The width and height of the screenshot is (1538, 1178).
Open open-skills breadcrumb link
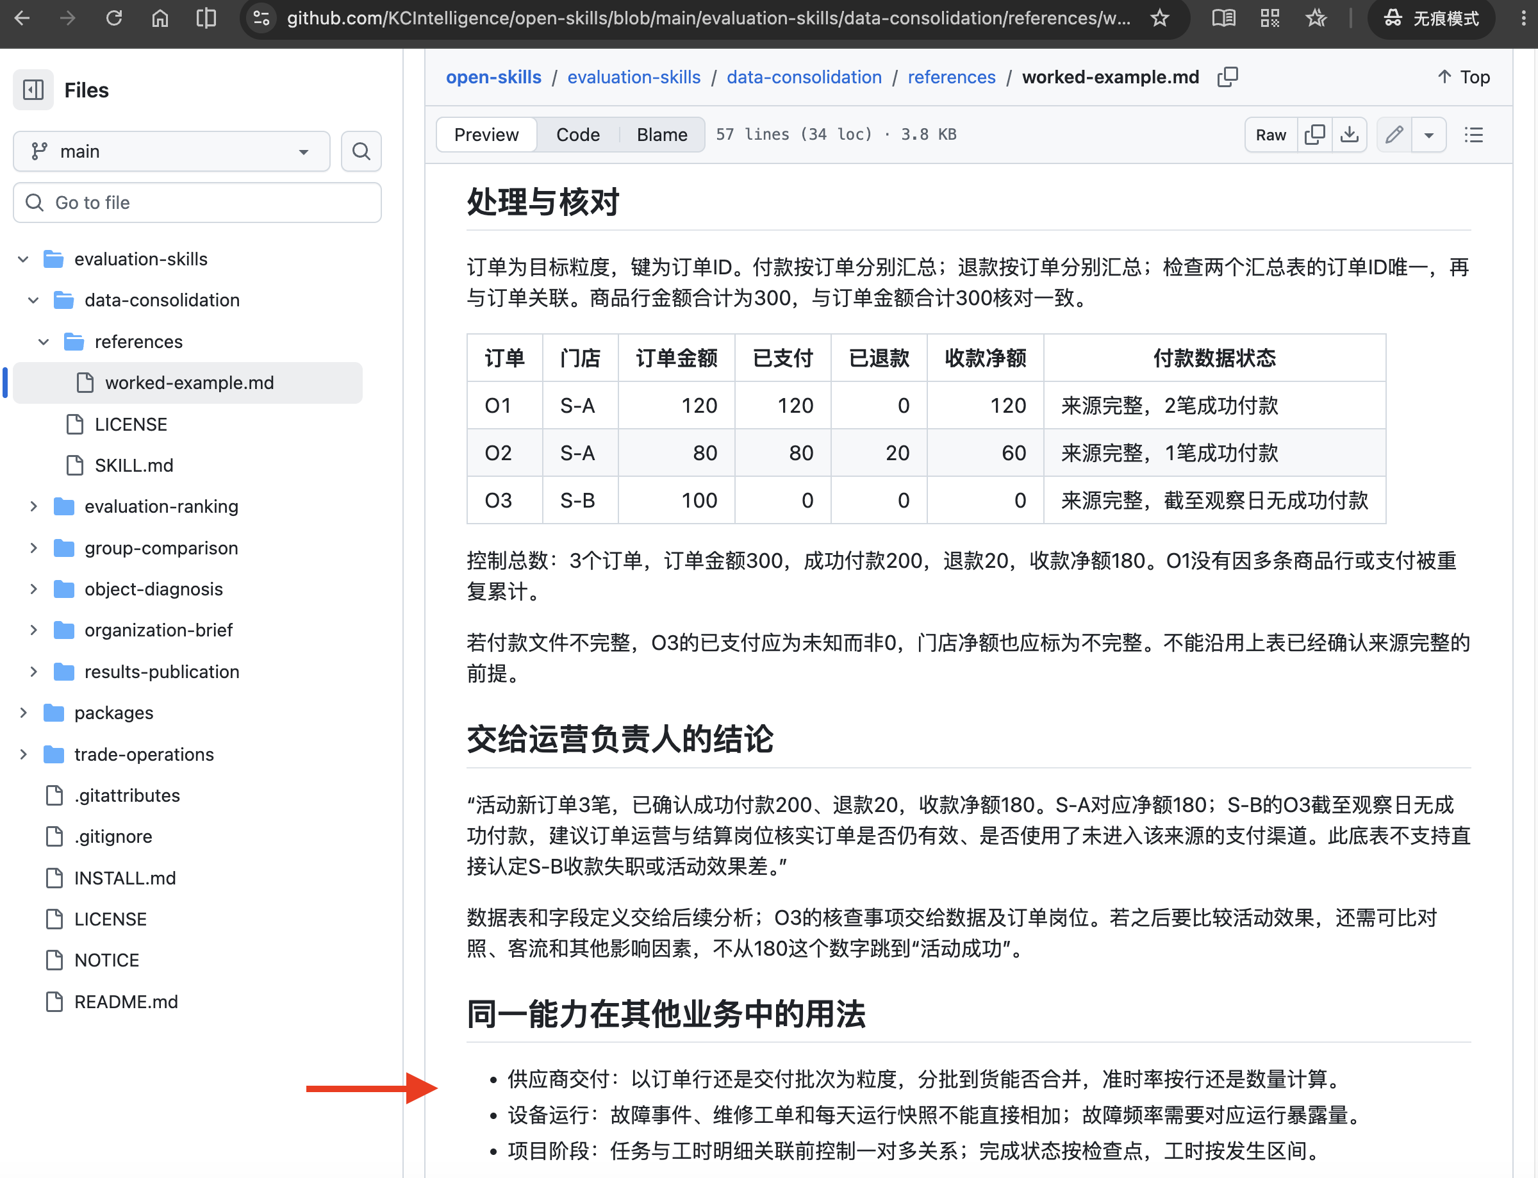click(x=493, y=77)
